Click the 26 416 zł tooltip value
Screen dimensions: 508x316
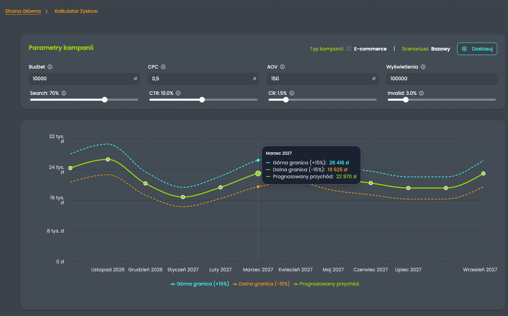tap(339, 163)
